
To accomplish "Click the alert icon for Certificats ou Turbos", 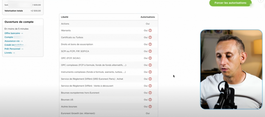I will tap(150, 37).
